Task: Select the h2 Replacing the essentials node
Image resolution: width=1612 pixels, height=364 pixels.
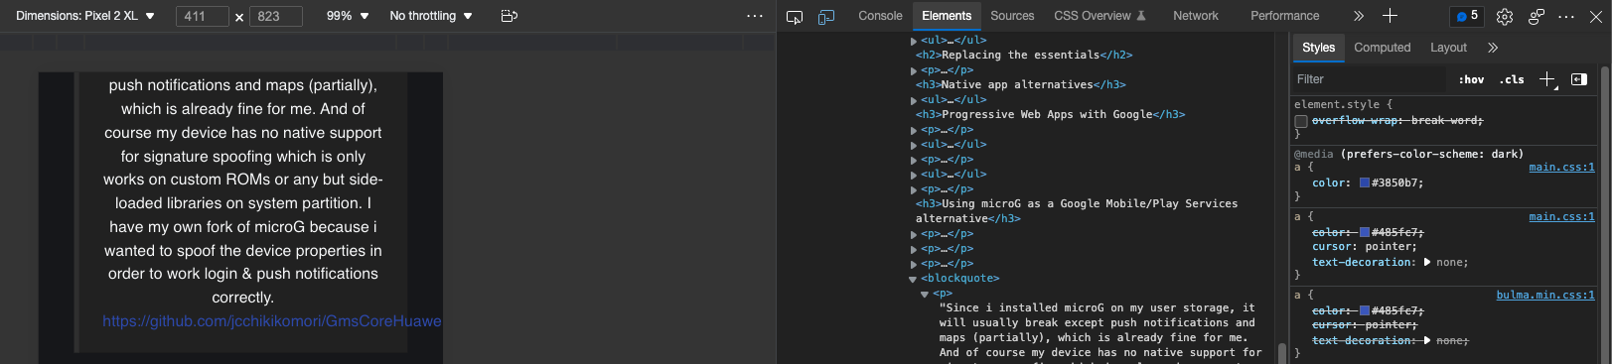Action: [1024, 56]
